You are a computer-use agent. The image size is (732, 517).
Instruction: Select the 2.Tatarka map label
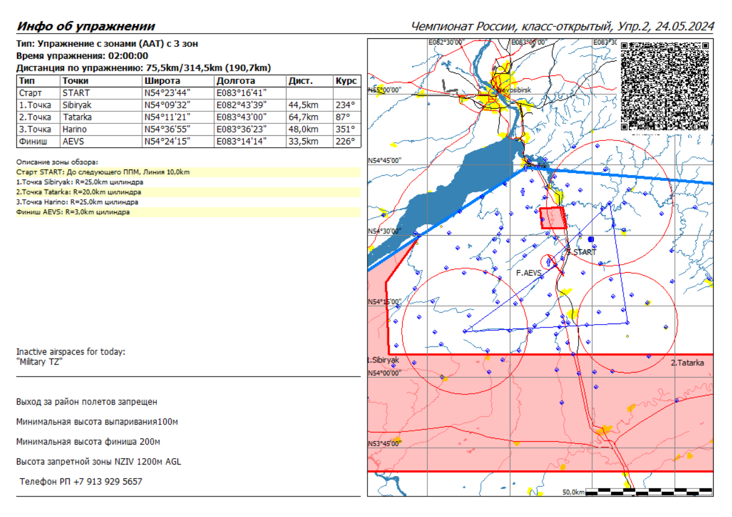pos(687,362)
